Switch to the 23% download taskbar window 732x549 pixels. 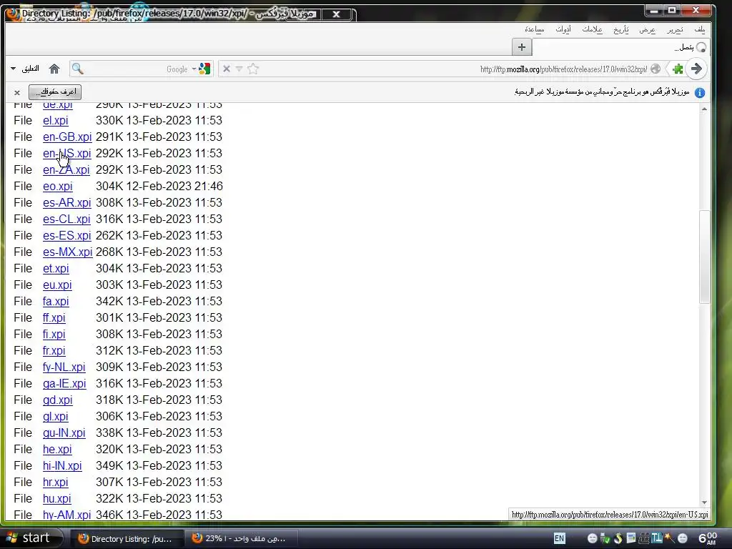pyautogui.click(x=241, y=539)
